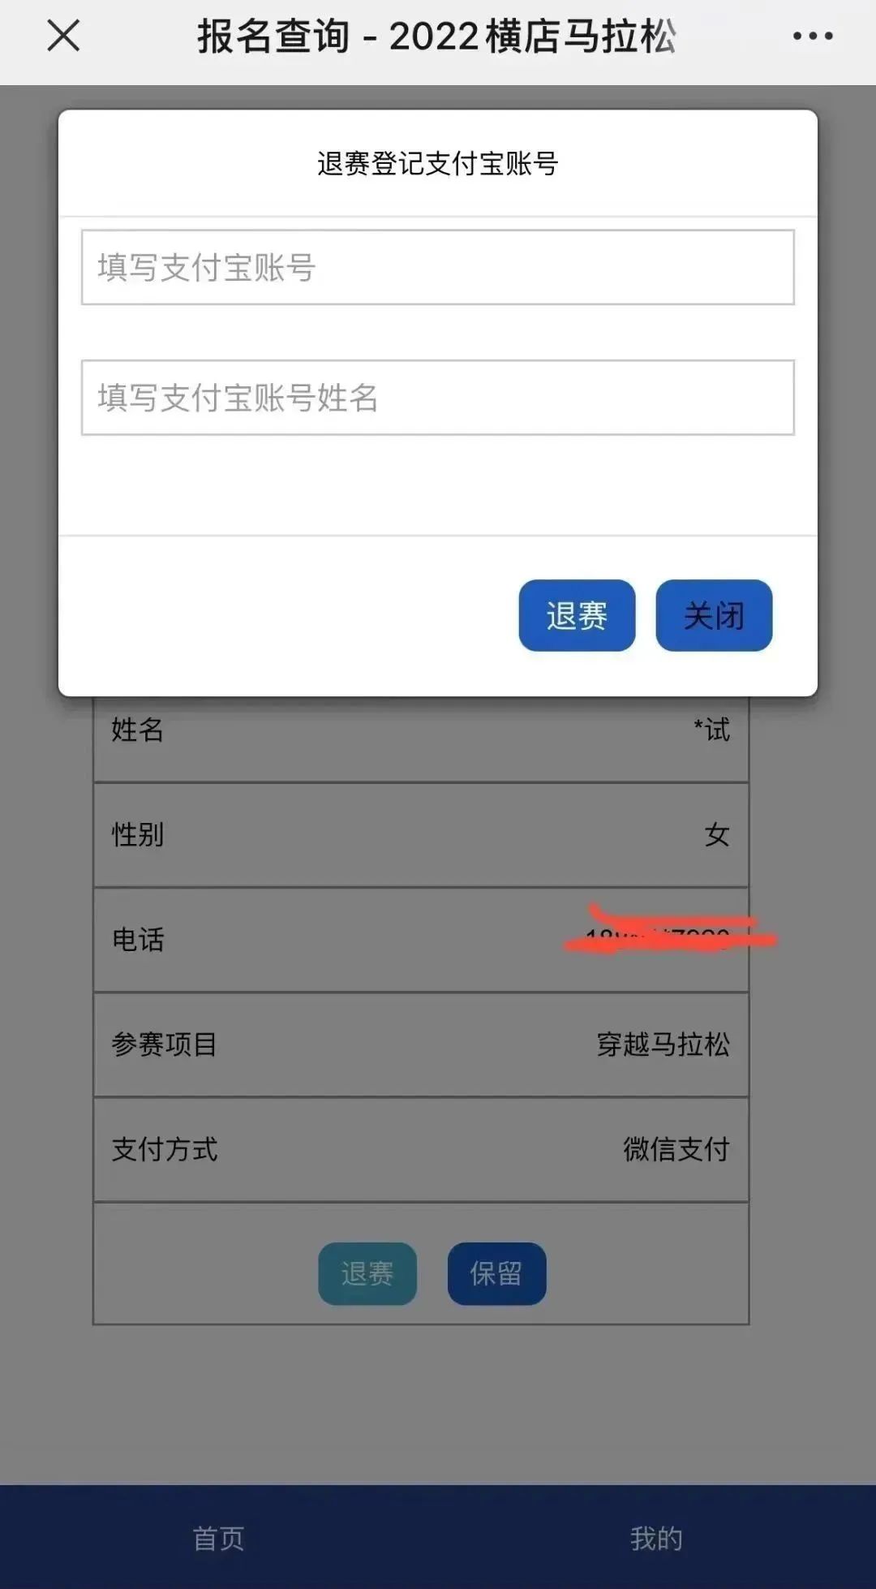
Task: Tap the X icon in the header
Action: (x=63, y=36)
